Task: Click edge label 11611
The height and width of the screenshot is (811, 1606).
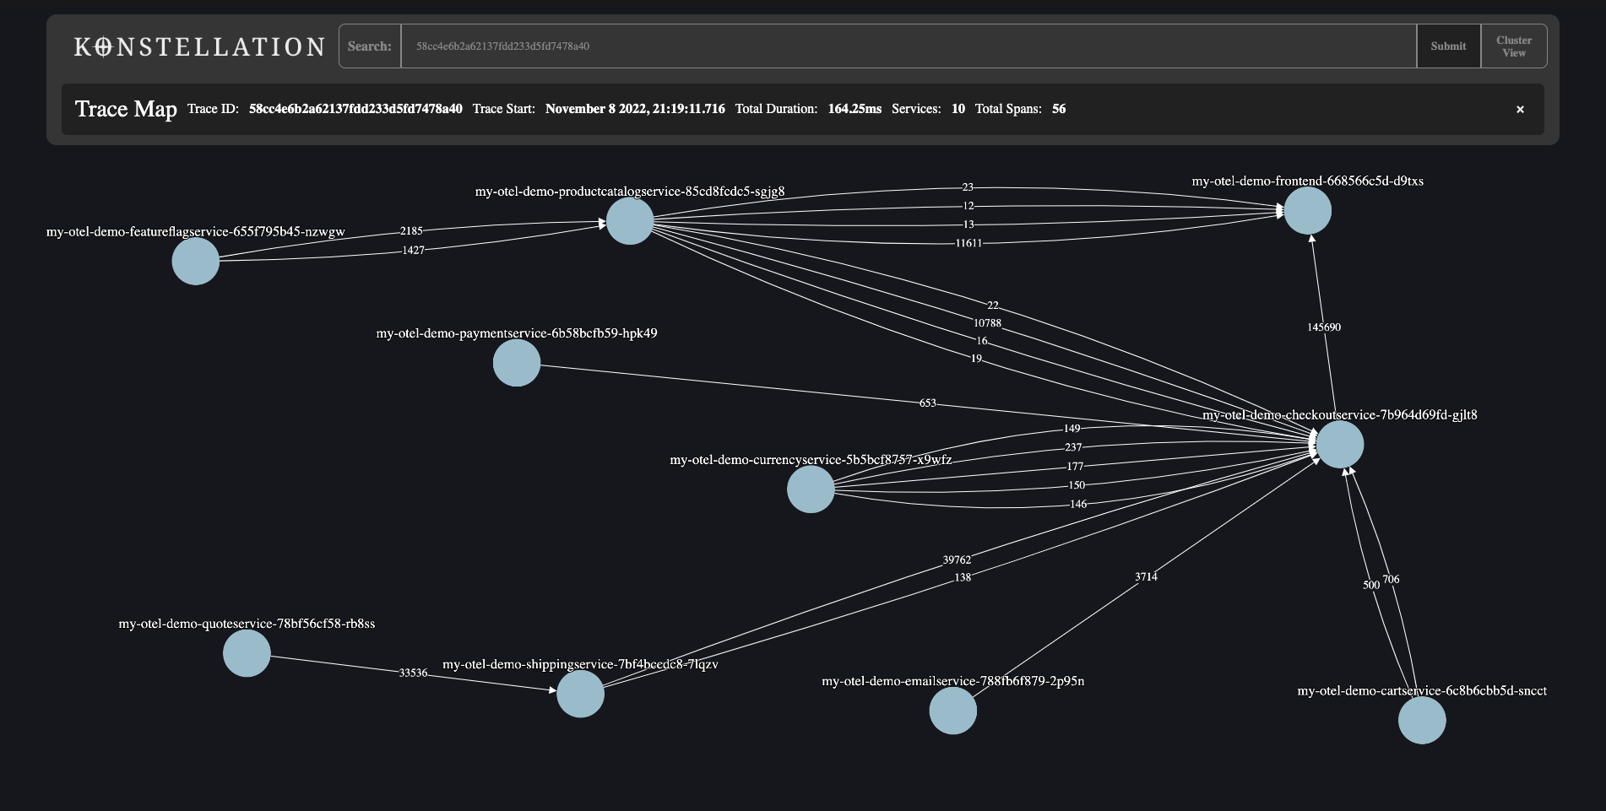Action: (968, 243)
